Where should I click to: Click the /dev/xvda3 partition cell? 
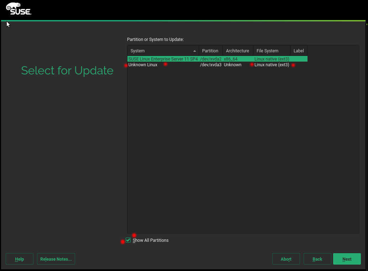click(211, 65)
